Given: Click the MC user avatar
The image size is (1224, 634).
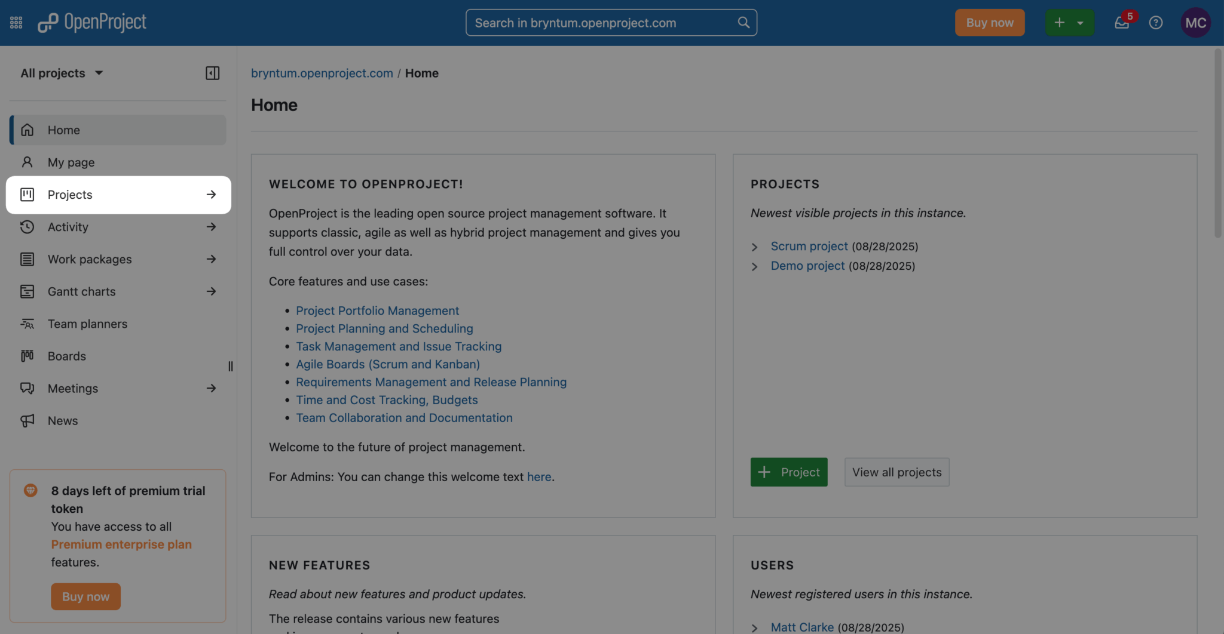Looking at the screenshot, I should (x=1195, y=23).
